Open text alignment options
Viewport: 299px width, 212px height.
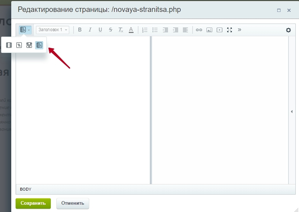tap(185, 30)
